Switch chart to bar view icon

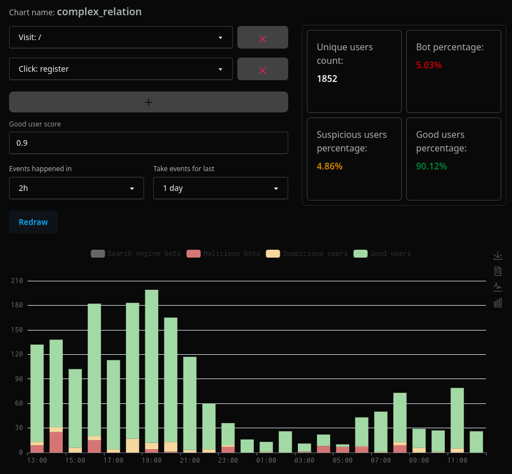pyautogui.click(x=497, y=303)
